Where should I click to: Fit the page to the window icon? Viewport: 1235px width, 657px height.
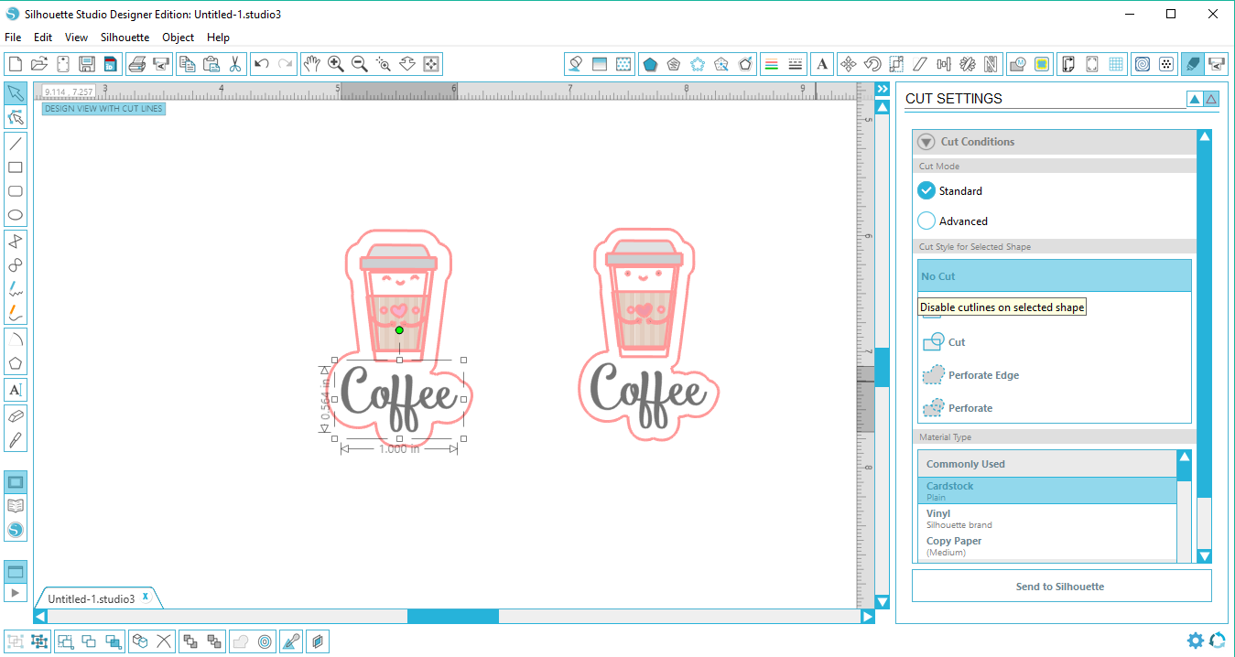coord(432,64)
